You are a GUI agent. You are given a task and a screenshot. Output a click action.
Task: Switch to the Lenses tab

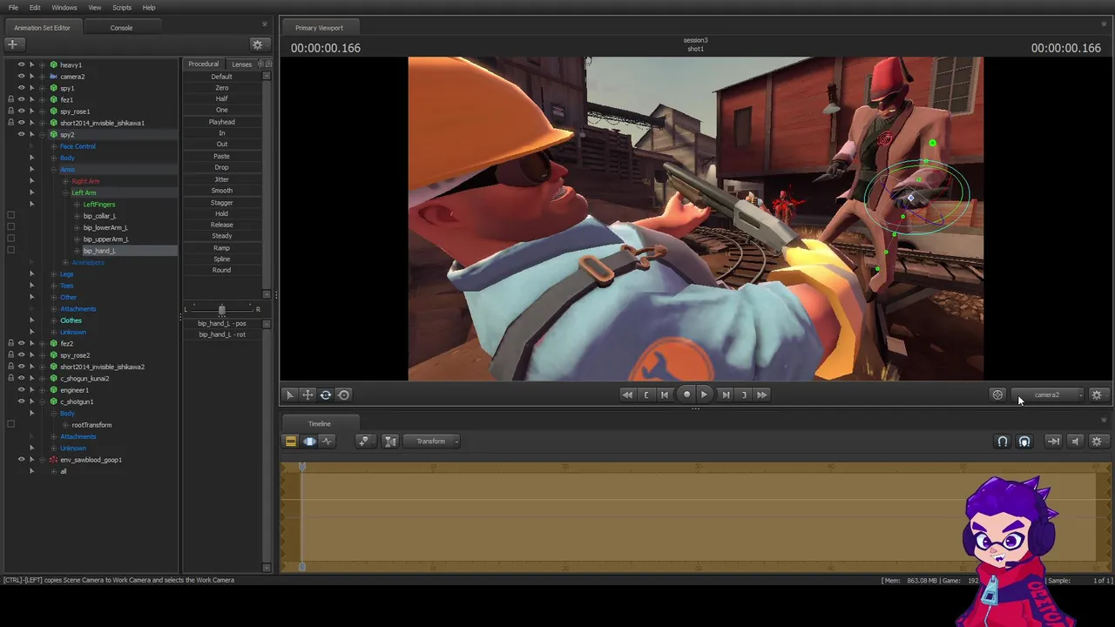(242, 64)
